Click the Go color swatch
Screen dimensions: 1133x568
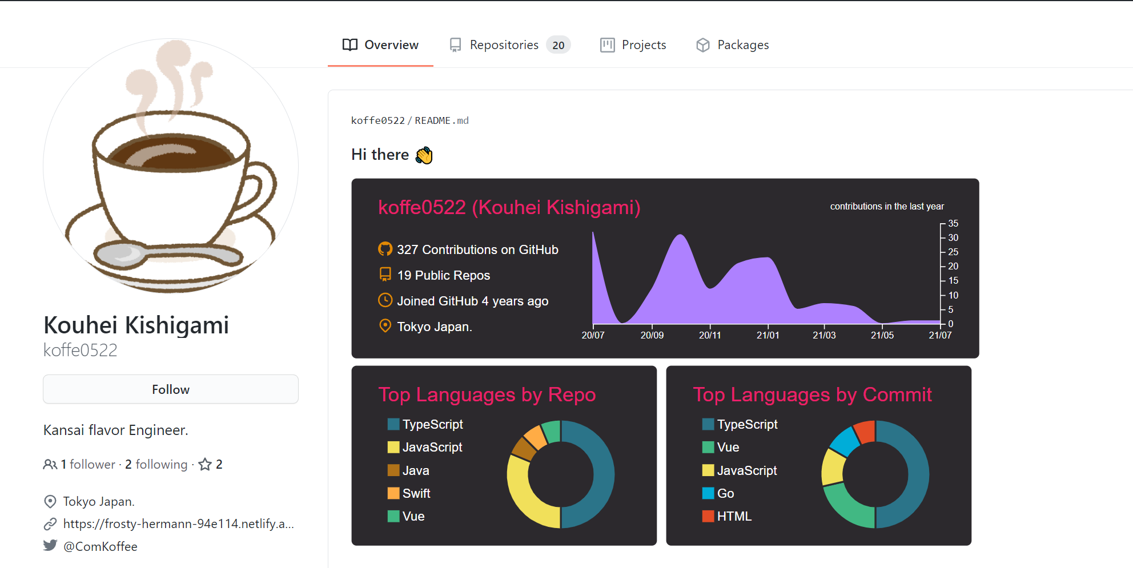(x=708, y=493)
